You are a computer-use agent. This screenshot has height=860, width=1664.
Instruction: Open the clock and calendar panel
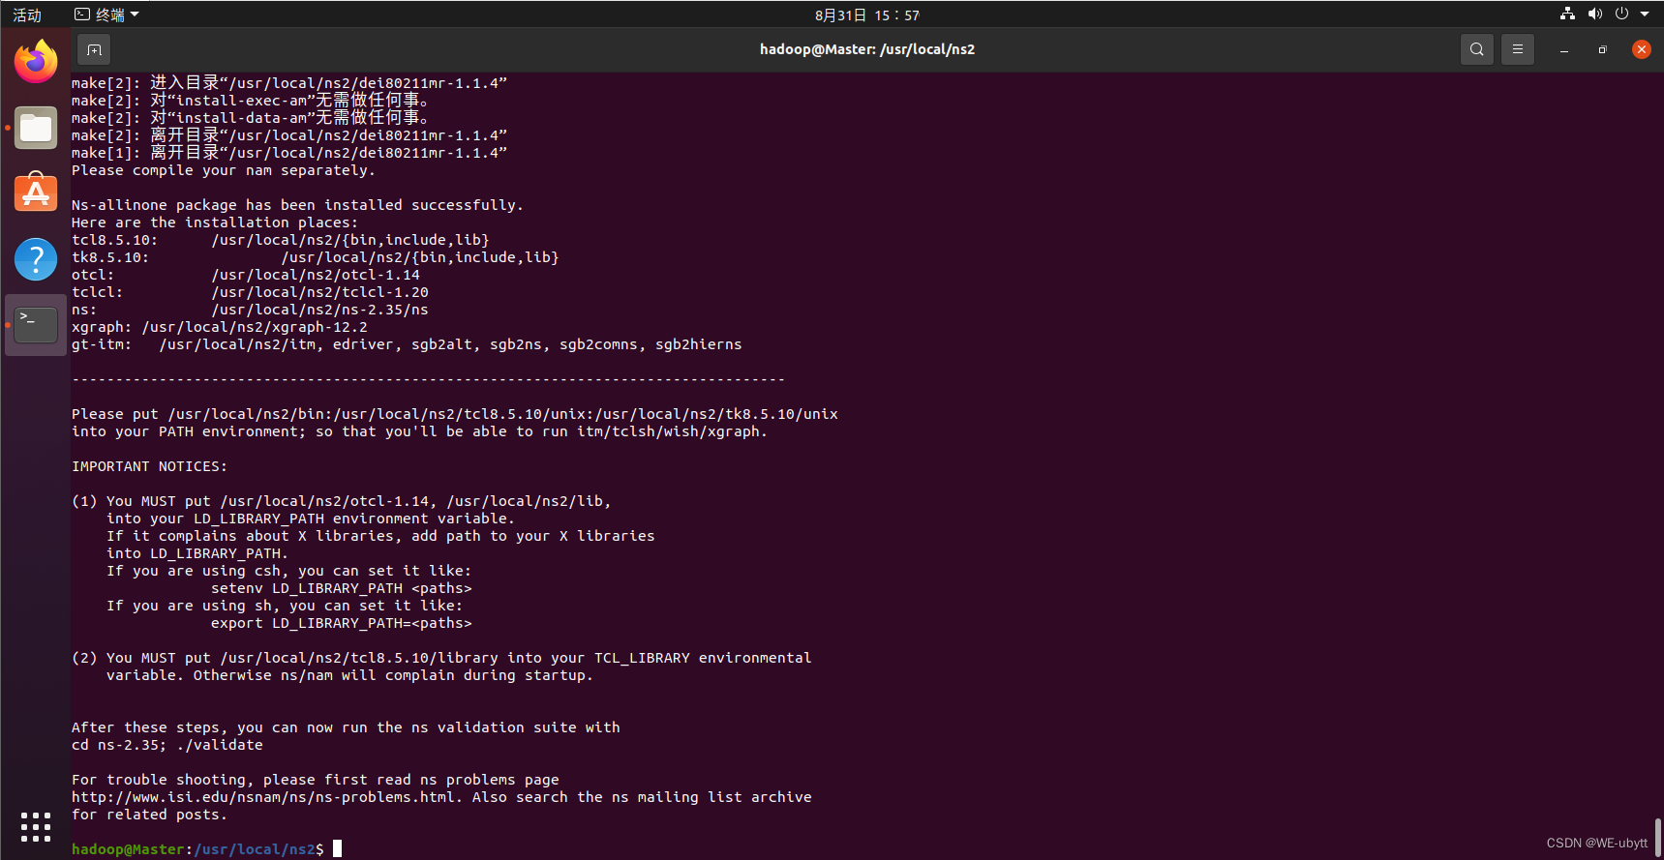(x=867, y=15)
